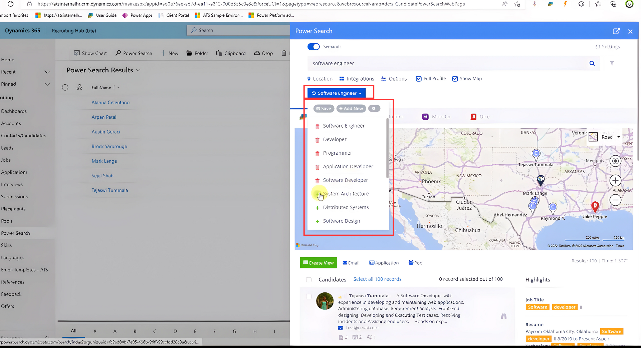Remove the Developer keyword via trash icon
This screenshot has height=360, width=641.
(x=317, y=140)
